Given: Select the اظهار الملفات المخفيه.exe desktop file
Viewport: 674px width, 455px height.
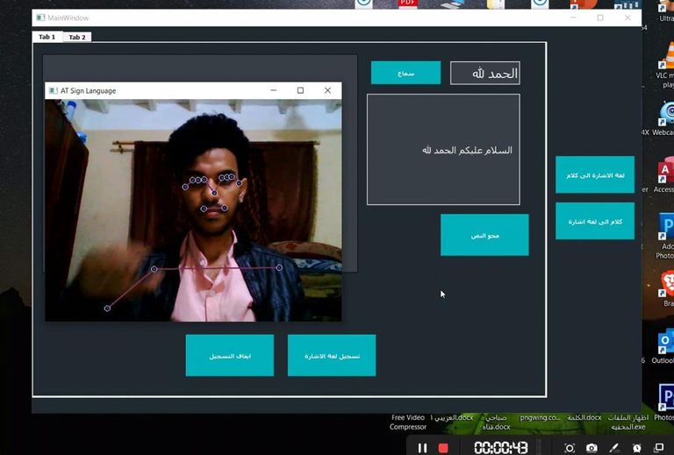Looking at the screenshot, I should coord(628,422).
